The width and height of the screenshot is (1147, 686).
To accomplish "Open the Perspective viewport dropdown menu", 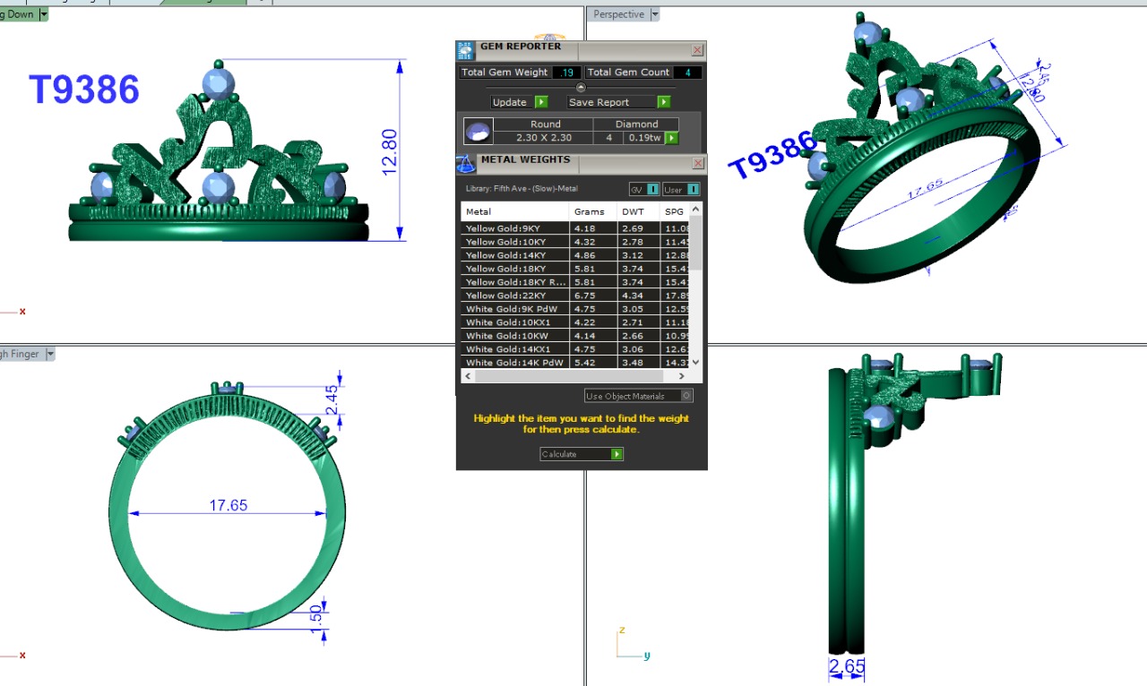I will (x=654, y=14).
